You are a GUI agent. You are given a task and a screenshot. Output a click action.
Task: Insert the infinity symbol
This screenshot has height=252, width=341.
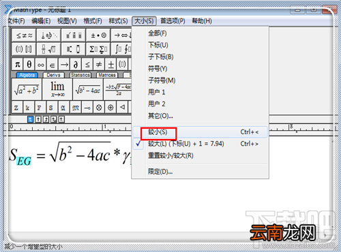pos(41,65)
